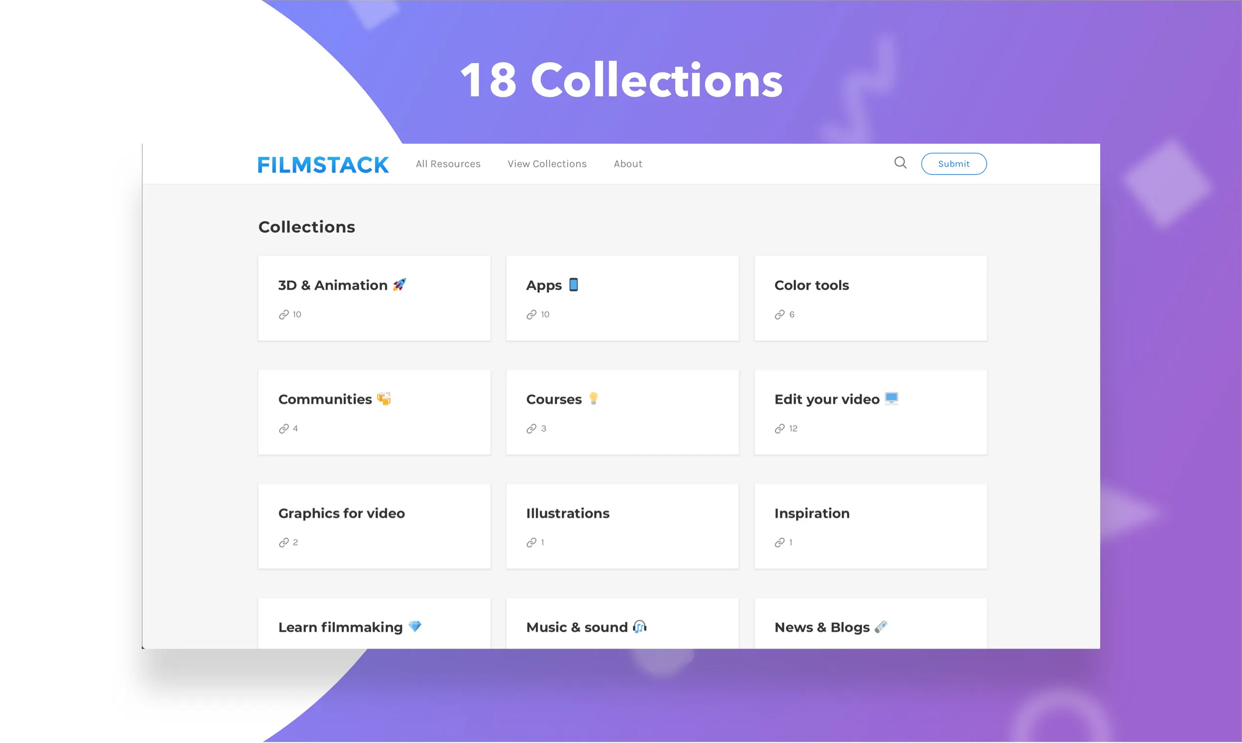1242x743 pixels.
Task: Click the Submit button
Action: [x=954, y=164]
